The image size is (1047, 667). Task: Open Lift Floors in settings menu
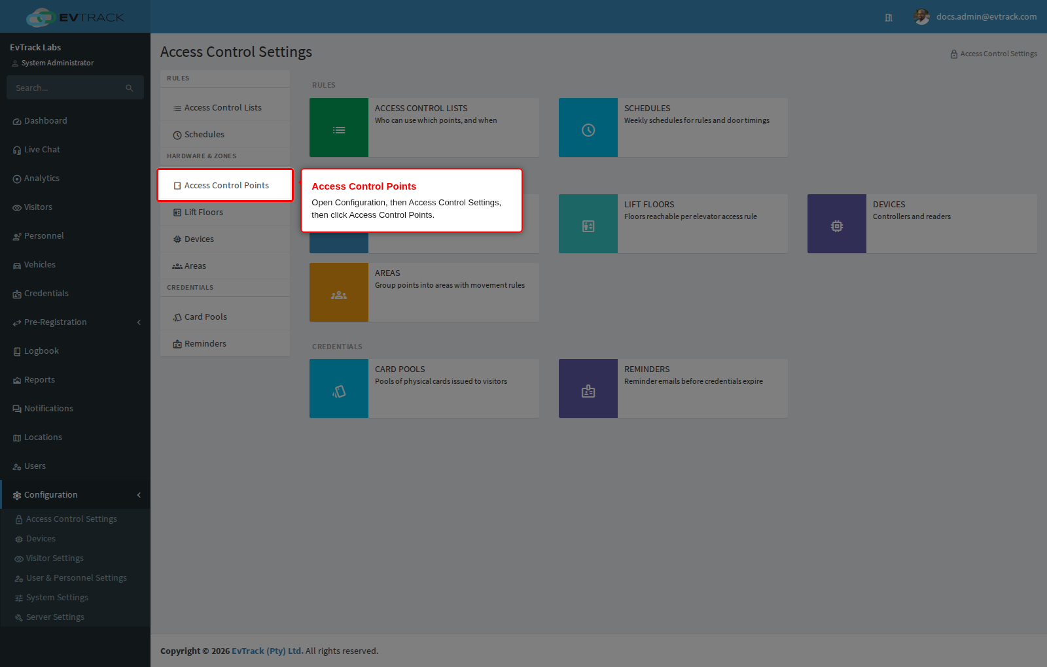coord(225,213)
